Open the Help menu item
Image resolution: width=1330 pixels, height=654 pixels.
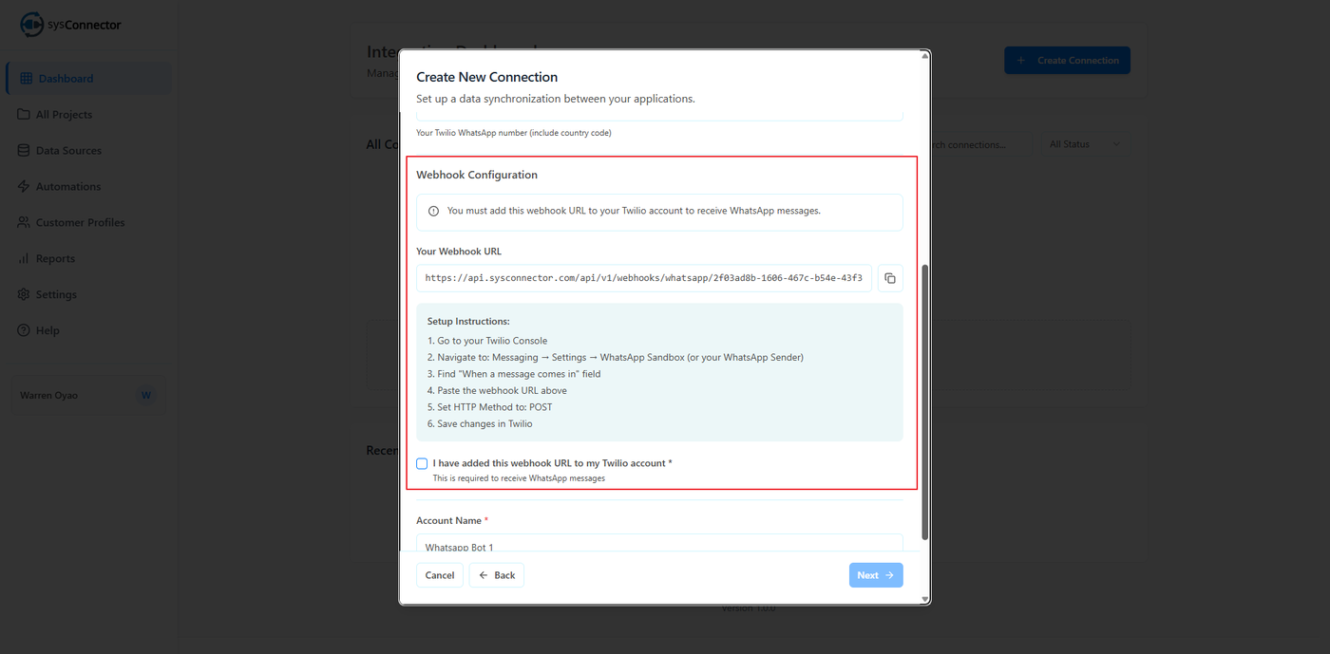coord(47,331)
